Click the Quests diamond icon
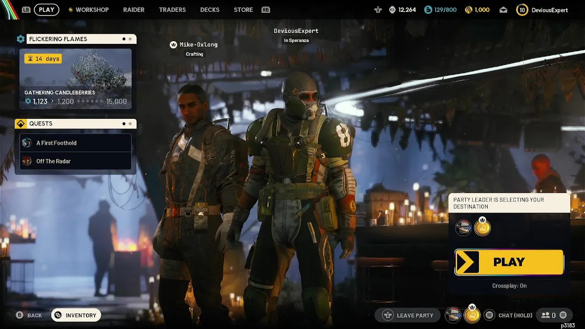 pos(21,124)
